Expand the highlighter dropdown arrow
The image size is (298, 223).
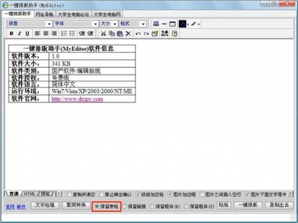[198, 24]
